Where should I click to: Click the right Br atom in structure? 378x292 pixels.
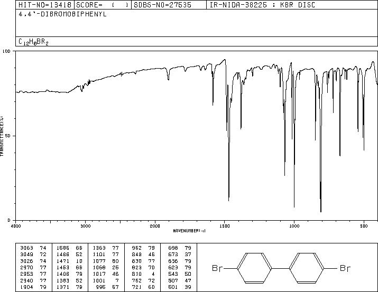[345, 268]
